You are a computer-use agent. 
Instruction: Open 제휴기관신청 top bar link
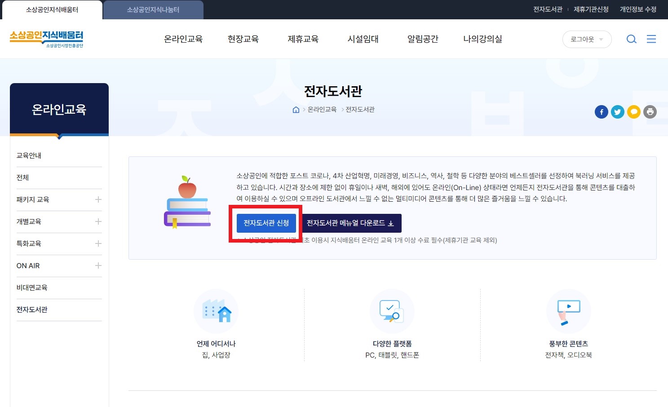click(591, 9)
